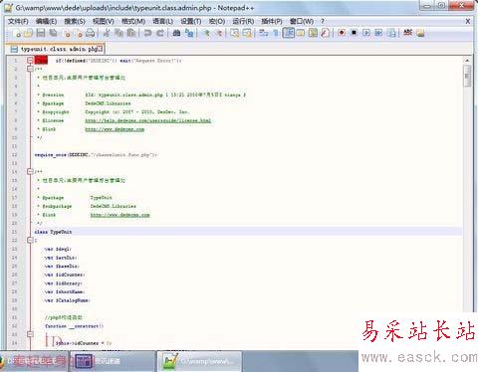Click the Stop macro recording square icon

355,33
